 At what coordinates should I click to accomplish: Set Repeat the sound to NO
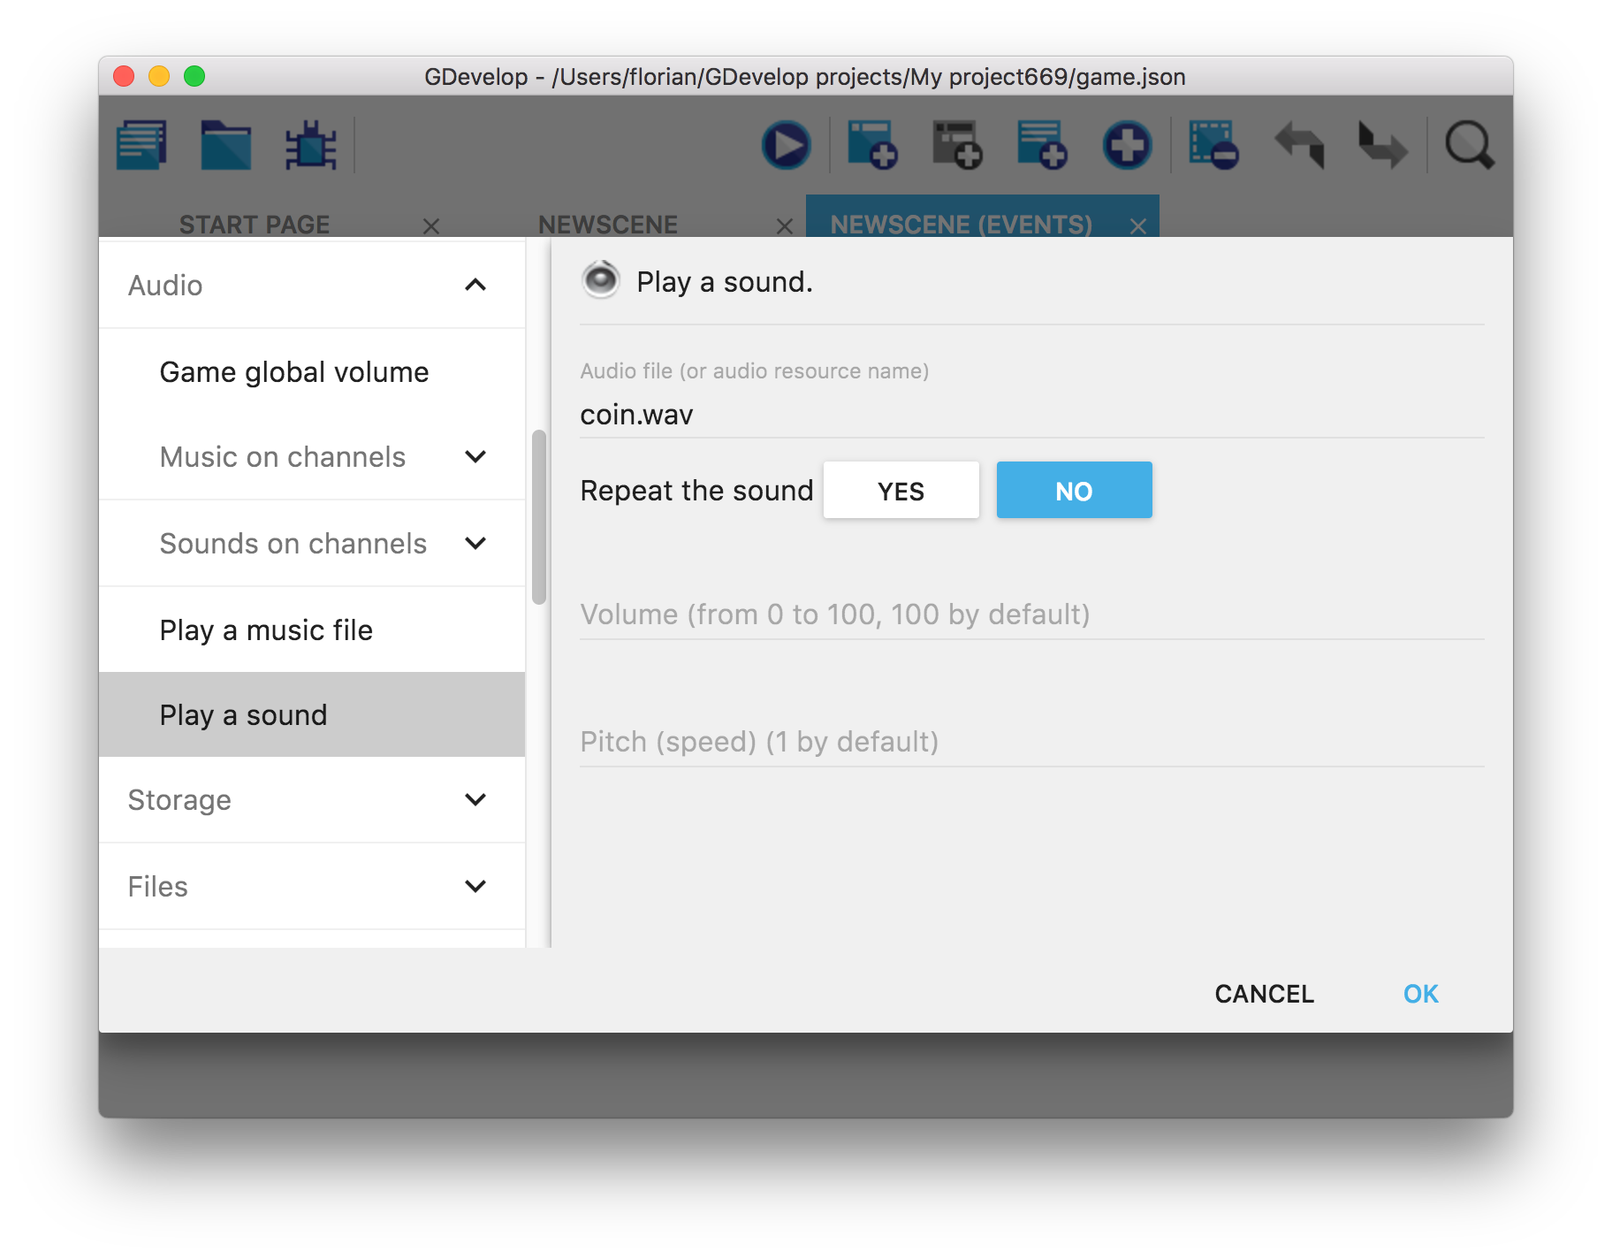point(1074,491)
